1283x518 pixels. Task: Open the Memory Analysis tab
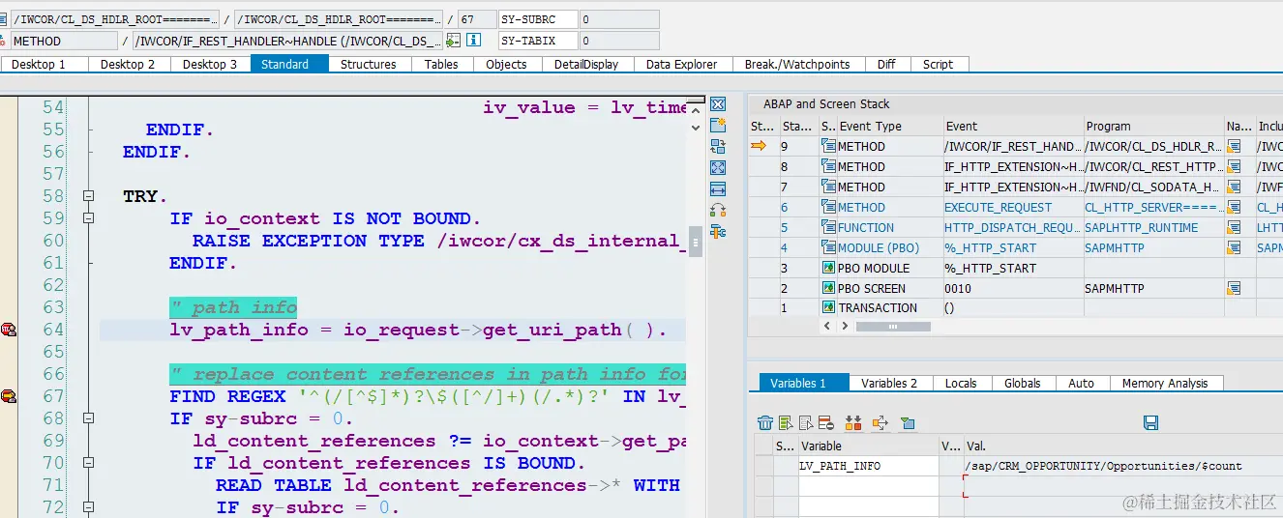1165,383
